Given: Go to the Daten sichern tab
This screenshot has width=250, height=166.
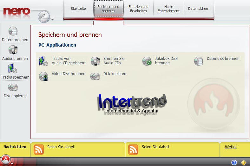Looking at the screenshot, I should [x=199, y=9].
